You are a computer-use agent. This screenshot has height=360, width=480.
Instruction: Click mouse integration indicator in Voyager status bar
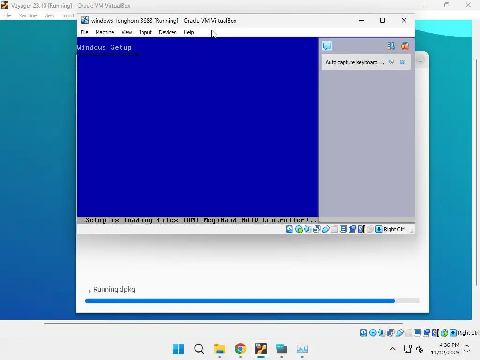[x=444, y=333]
